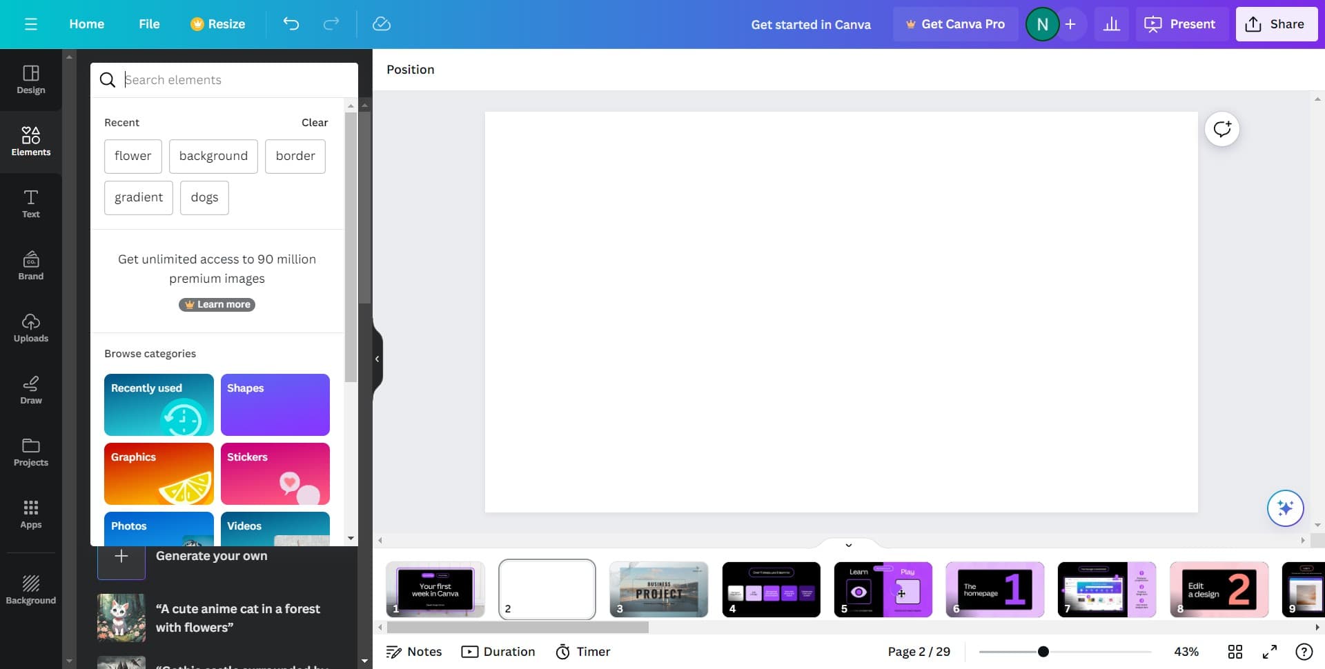Add a comment on the canvas
Screen dimensions: 1325x669
tap(1221, 129)
